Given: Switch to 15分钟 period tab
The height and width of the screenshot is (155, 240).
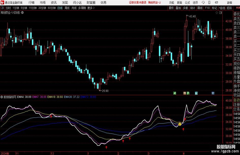Looking at the screenshot, I should [33, 8].
